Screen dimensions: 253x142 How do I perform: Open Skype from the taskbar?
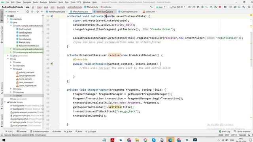point(154,140)
